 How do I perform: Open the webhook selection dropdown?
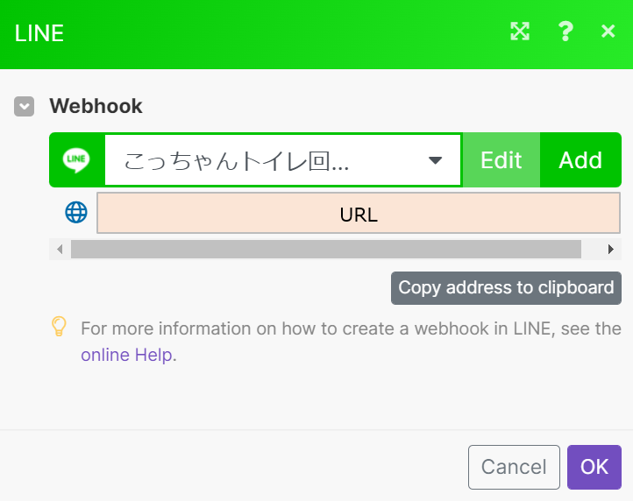(282, 160)
